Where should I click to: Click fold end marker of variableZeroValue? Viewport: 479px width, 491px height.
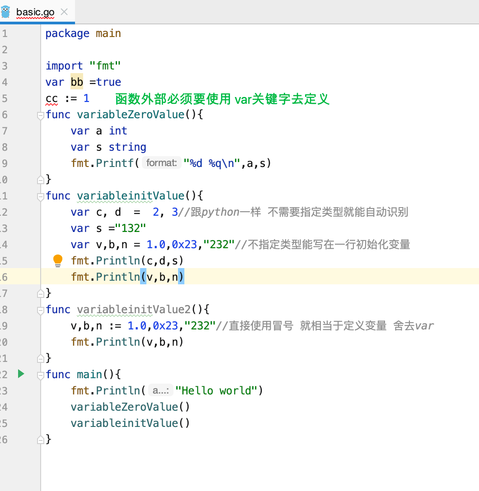tap(40, 180)
